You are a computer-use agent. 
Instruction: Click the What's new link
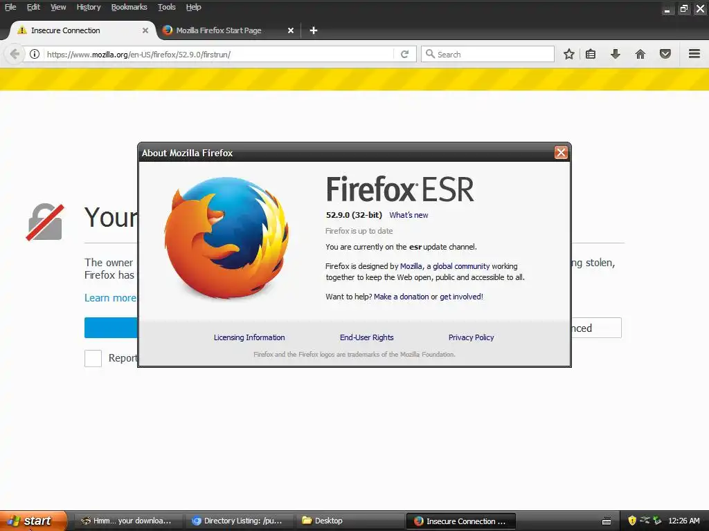point(409,215)
